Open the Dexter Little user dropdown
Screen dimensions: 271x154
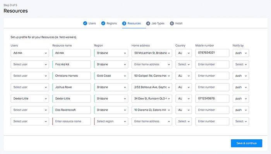[30, 98]
